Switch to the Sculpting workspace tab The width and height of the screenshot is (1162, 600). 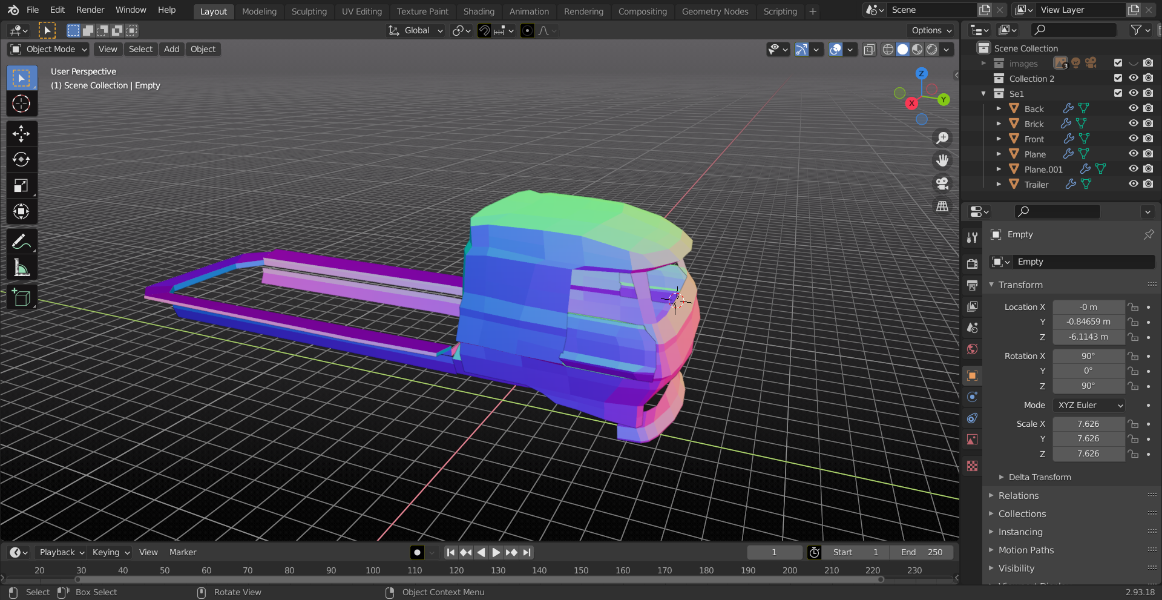click(309, 11)
